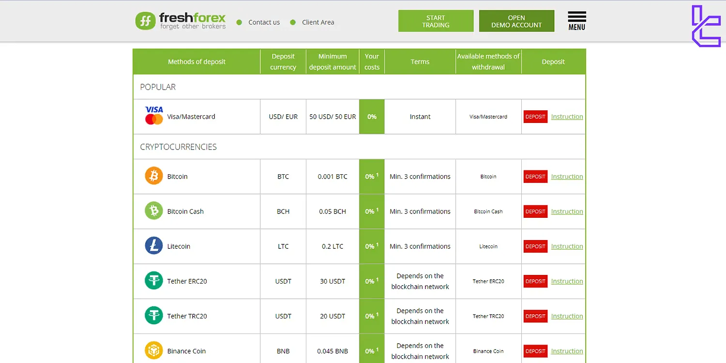Click the Bitcoin Cash method name
Screen dimensions: 726x363
185,212
